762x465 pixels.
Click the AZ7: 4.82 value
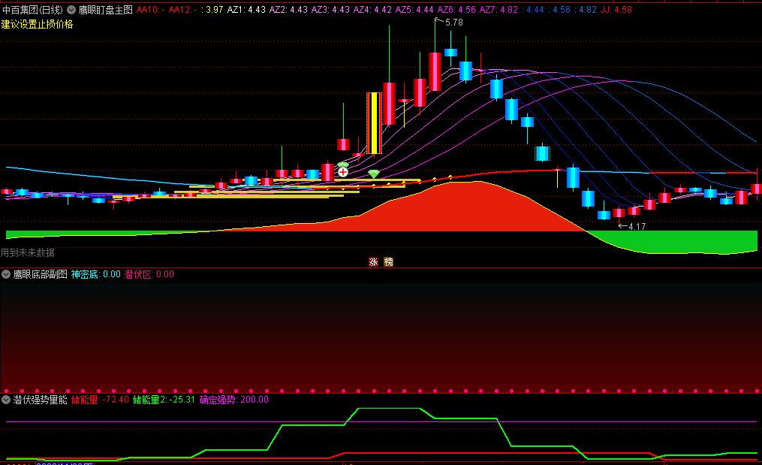tap(498, 10)
